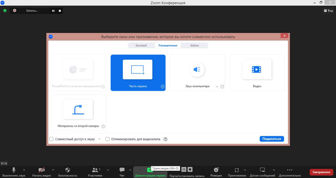Image resolution: width=336 pixels, height=178 pixels.
Task: Start camera with Начать видео icon
Action: click(x=41, y=170)
